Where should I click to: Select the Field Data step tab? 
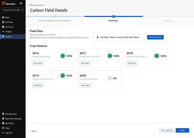[114, 21]
